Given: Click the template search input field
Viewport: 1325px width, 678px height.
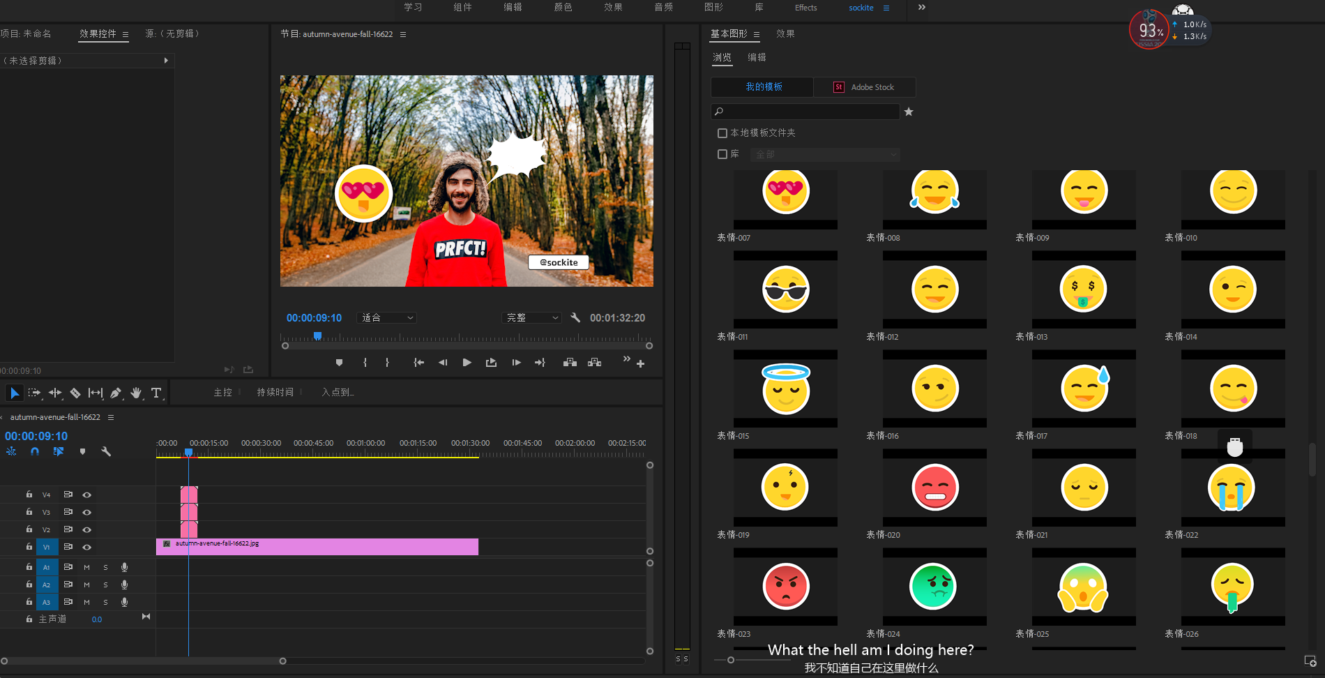Looking at the screenshot, I should 805,112.
